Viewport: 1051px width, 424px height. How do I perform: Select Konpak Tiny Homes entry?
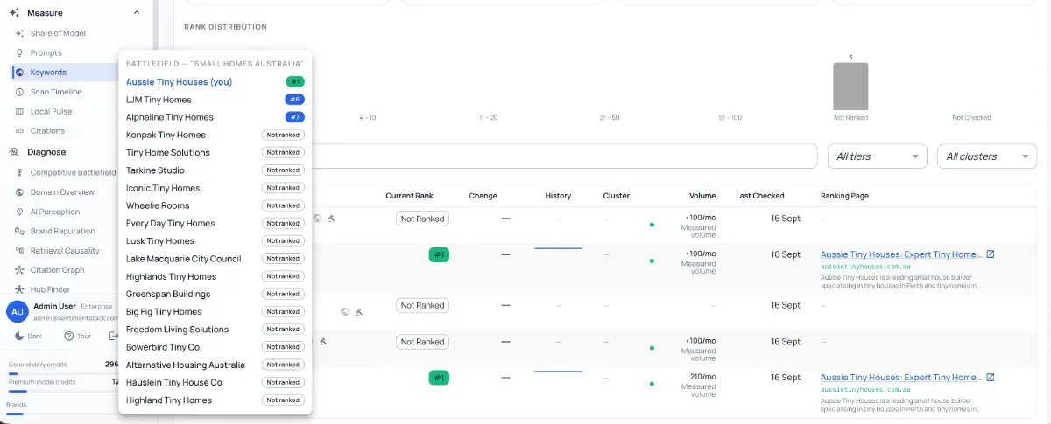[x=166, y=135]
